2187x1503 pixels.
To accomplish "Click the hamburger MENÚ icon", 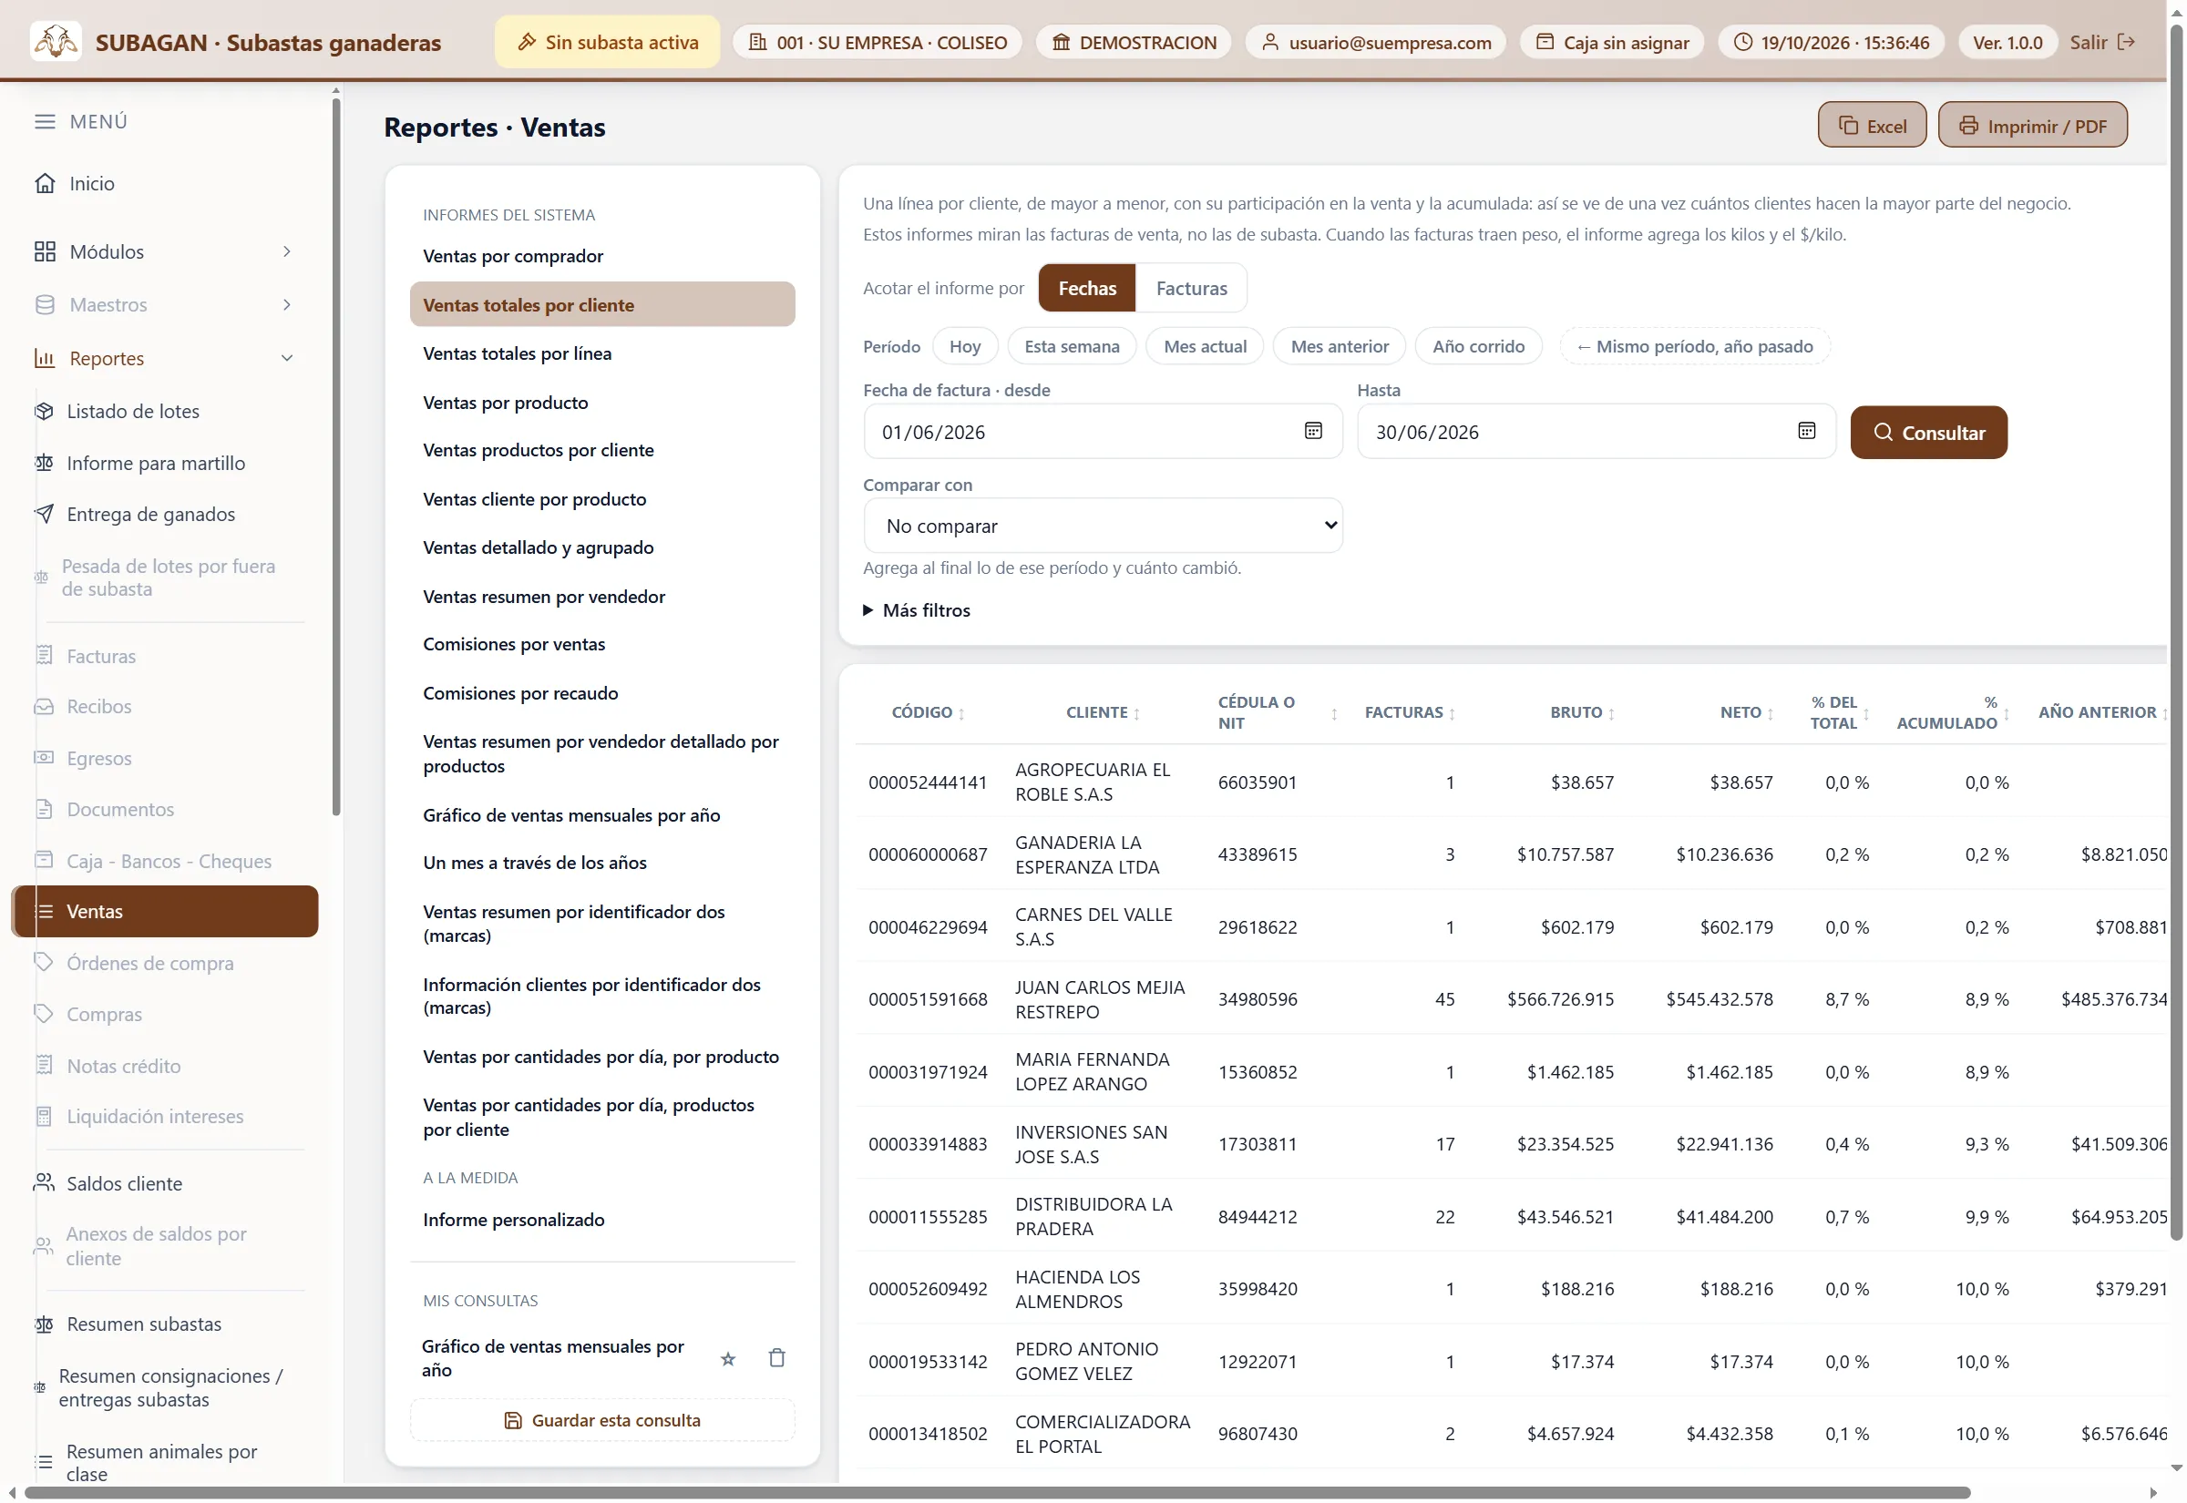I will [x=45, y=121].
